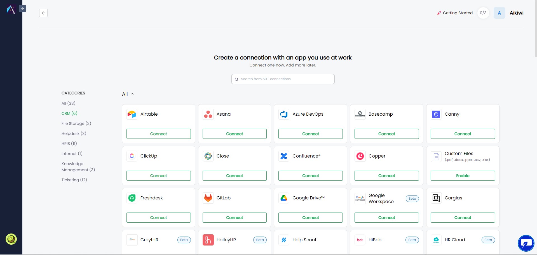Click the GitLab fox logo icon
537x255 pixels.
208,198
